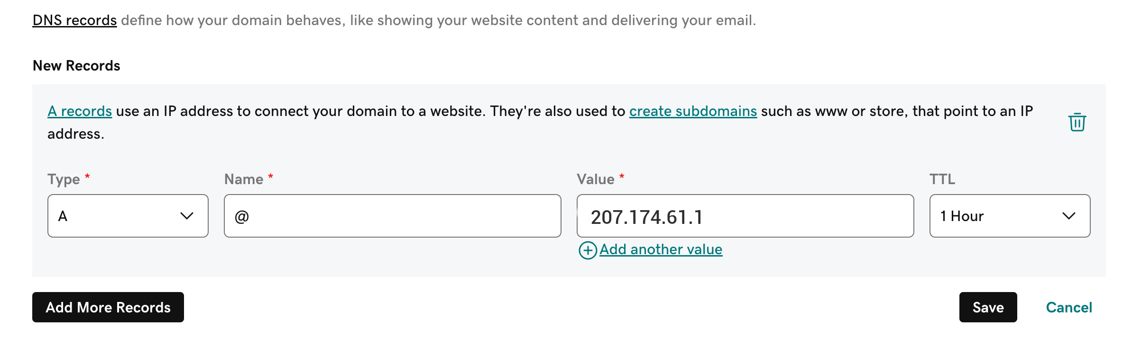Click the Value field label
The height and width of the screenshot is (355, 1123).
595,179
